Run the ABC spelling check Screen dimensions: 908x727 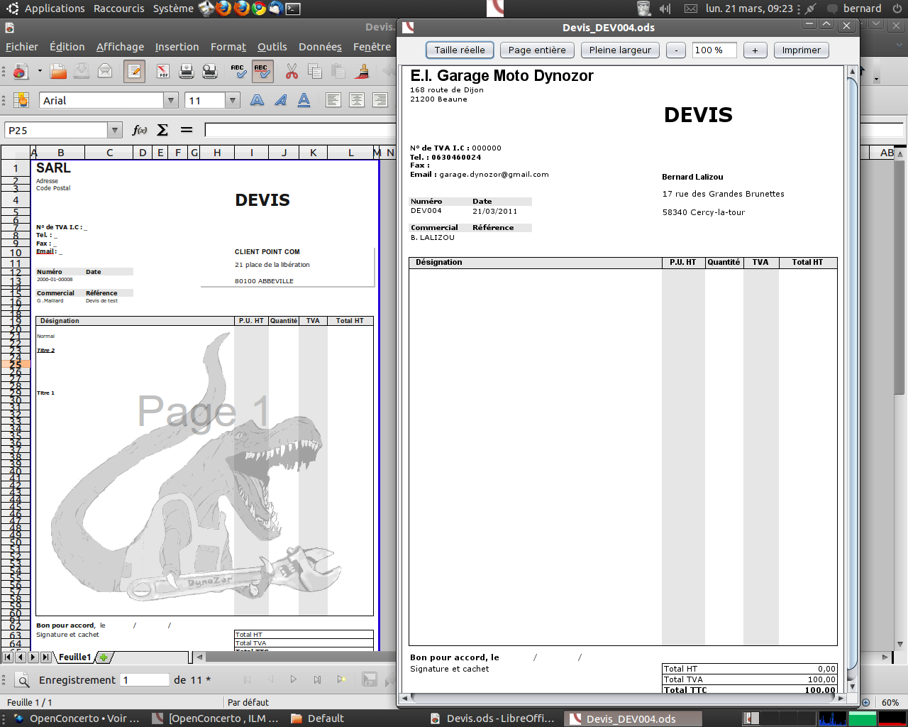[238, 71]
